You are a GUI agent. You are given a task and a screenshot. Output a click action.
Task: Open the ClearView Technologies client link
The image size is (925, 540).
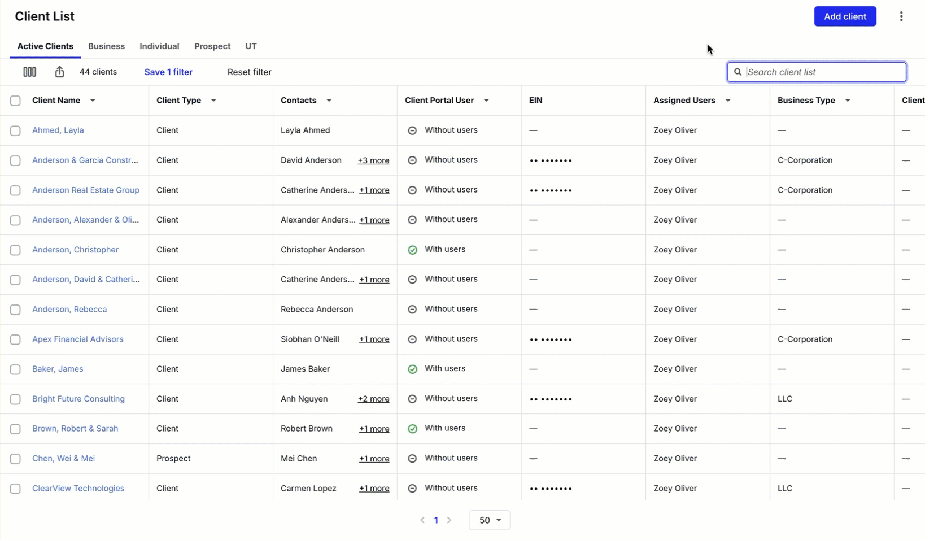point(78,488)
